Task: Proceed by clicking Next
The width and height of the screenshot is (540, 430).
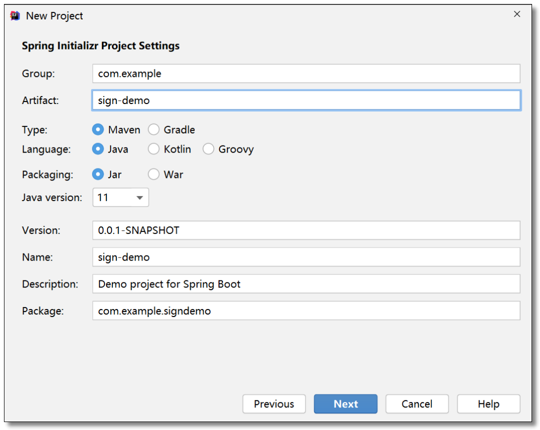Action: click(x=345, y=404)
